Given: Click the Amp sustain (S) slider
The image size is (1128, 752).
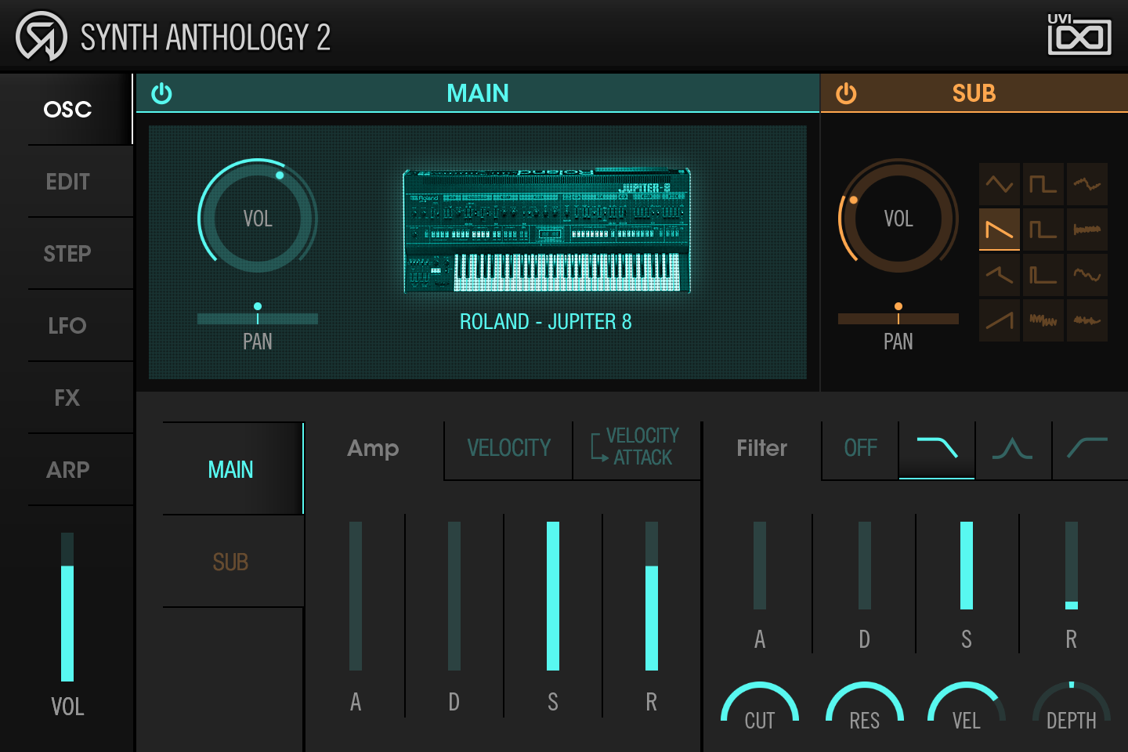Looking at the screenshot, I should coord(553,596).
